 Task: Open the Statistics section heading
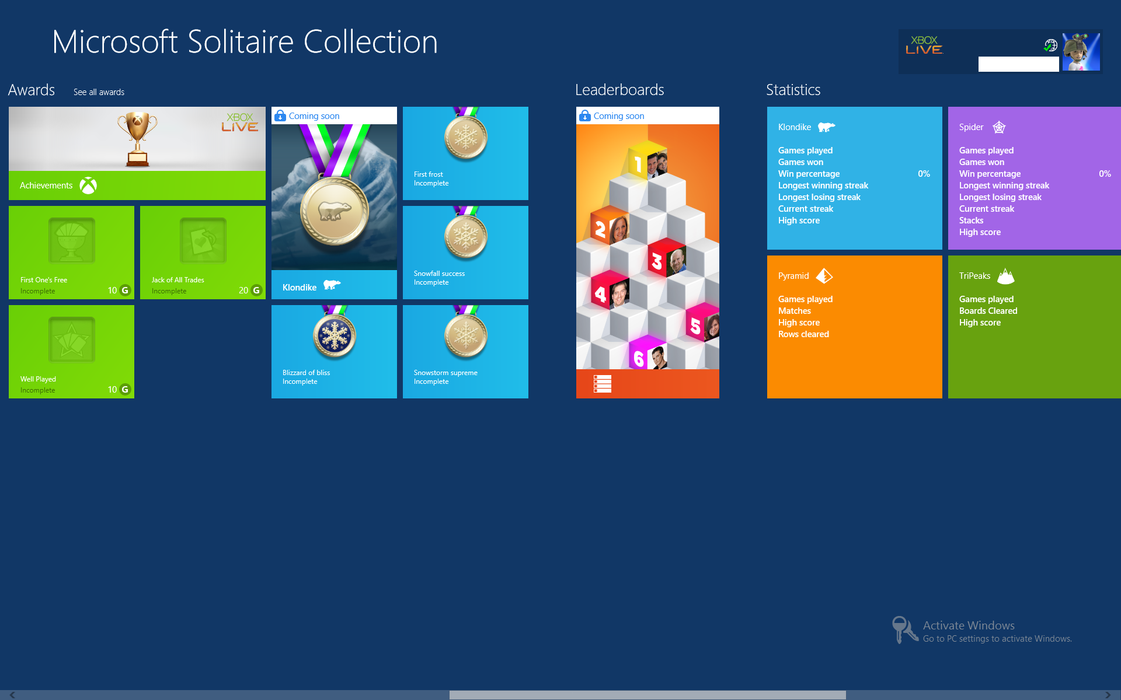(793, 90)
